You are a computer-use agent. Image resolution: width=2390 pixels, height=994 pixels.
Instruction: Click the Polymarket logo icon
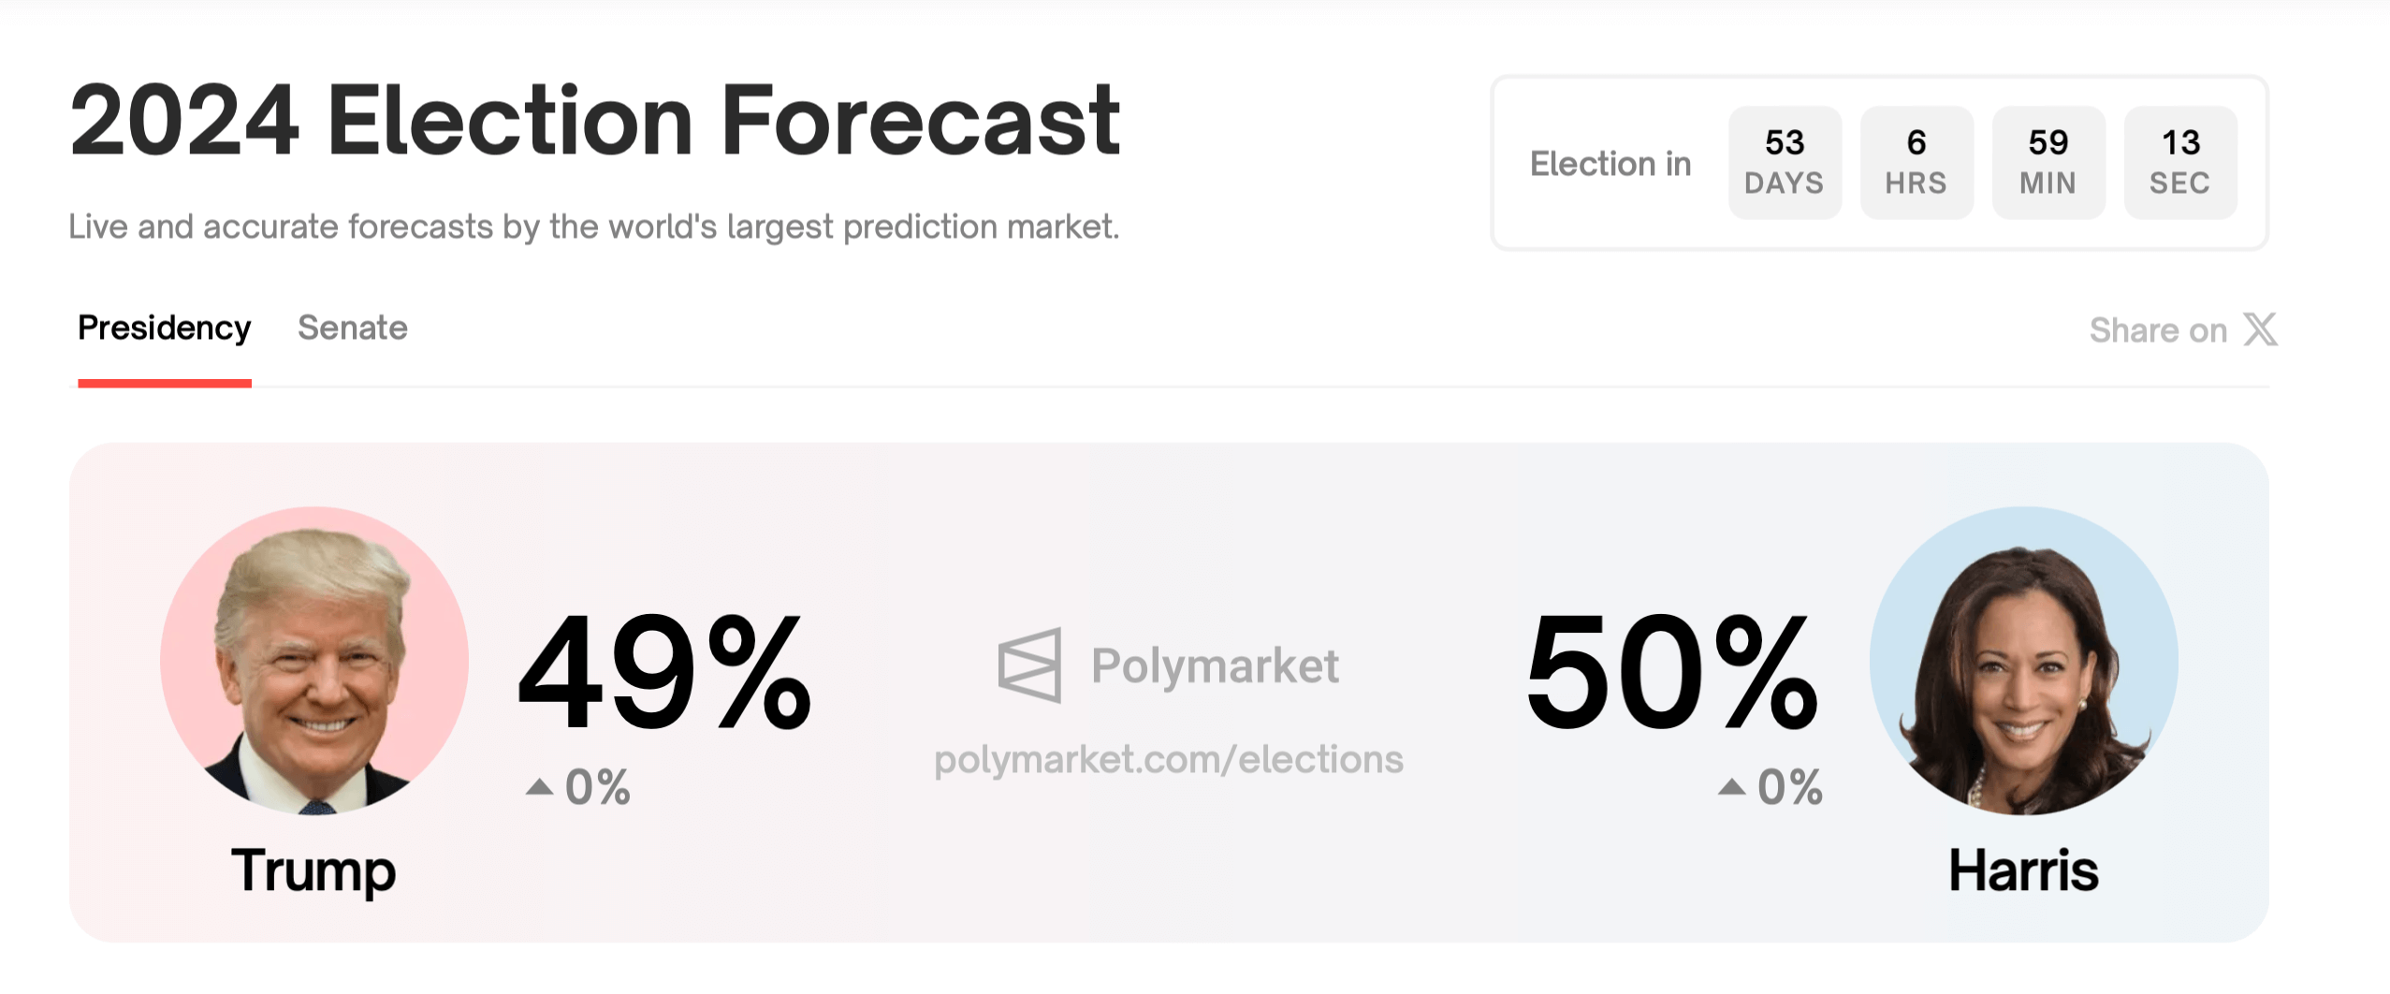1029,665
